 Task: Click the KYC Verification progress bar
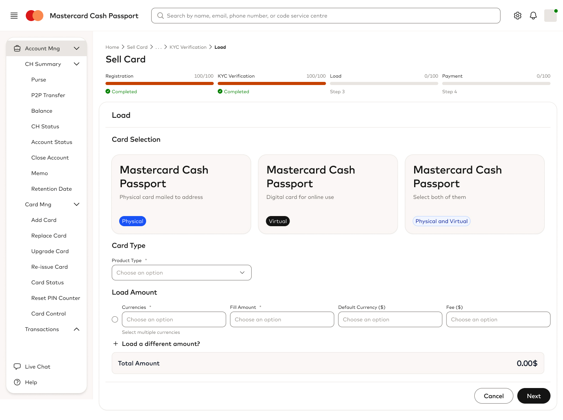(272, 83)
